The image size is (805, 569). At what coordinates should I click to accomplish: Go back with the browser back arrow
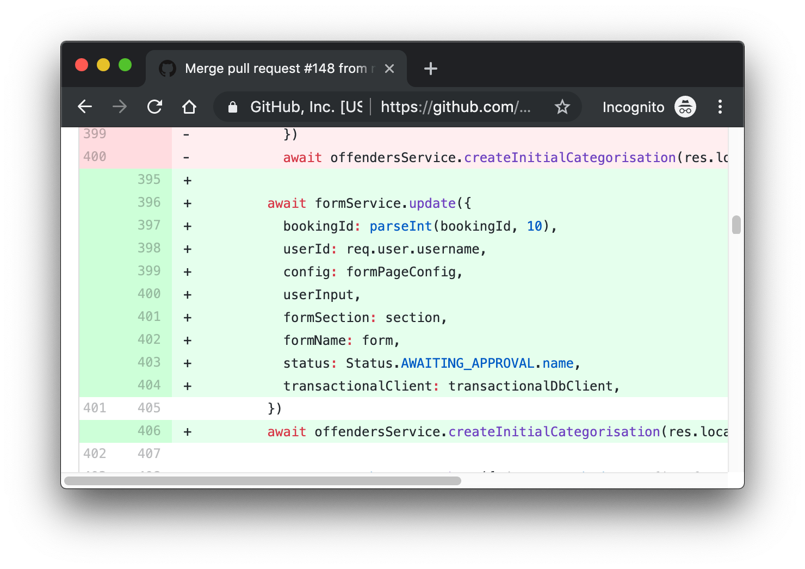85,107
